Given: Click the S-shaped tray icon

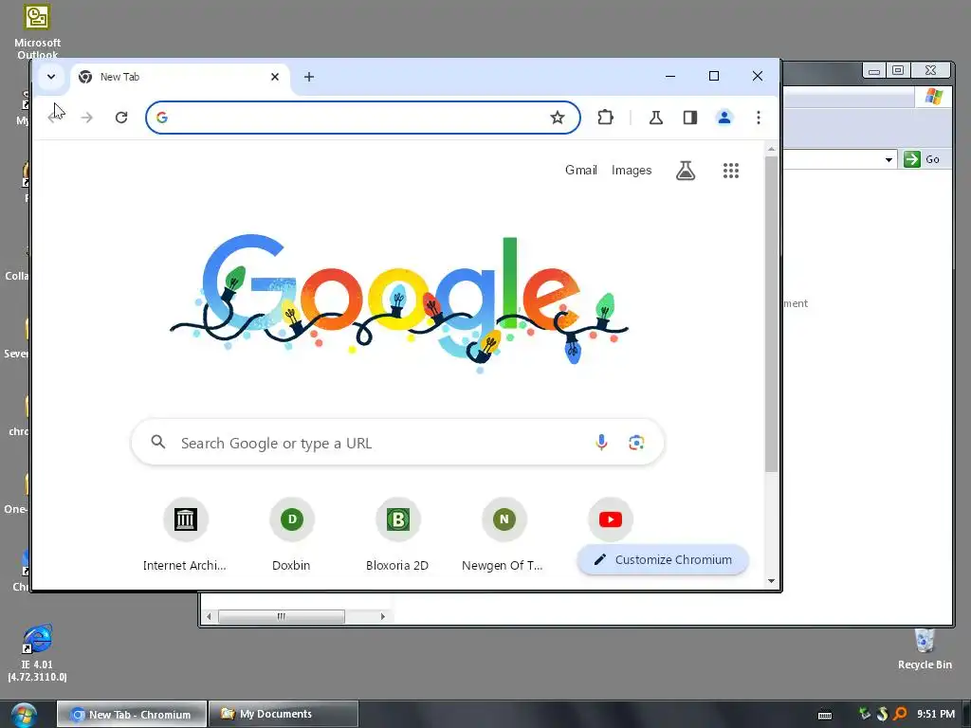Looking at the screenshot, I should [x=883, y=715].
